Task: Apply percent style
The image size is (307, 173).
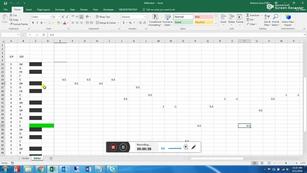Action: [130, 23]
